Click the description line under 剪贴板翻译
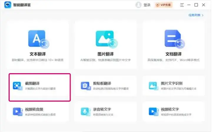This screenshot has width=212, height=132. click(111, 89)
